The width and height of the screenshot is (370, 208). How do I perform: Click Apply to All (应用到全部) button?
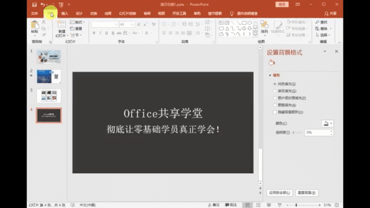(x=280, y=192)
